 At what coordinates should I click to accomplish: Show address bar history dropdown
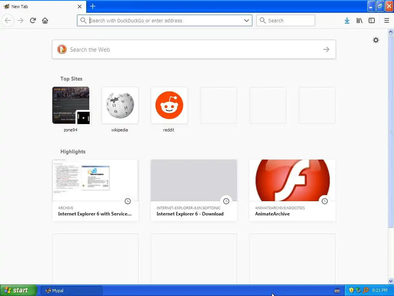247,20
